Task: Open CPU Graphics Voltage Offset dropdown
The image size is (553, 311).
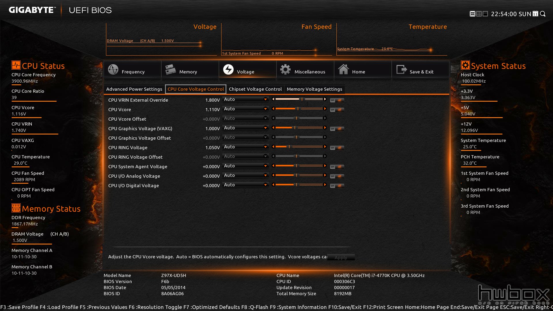Action: (x=245, y=137)
